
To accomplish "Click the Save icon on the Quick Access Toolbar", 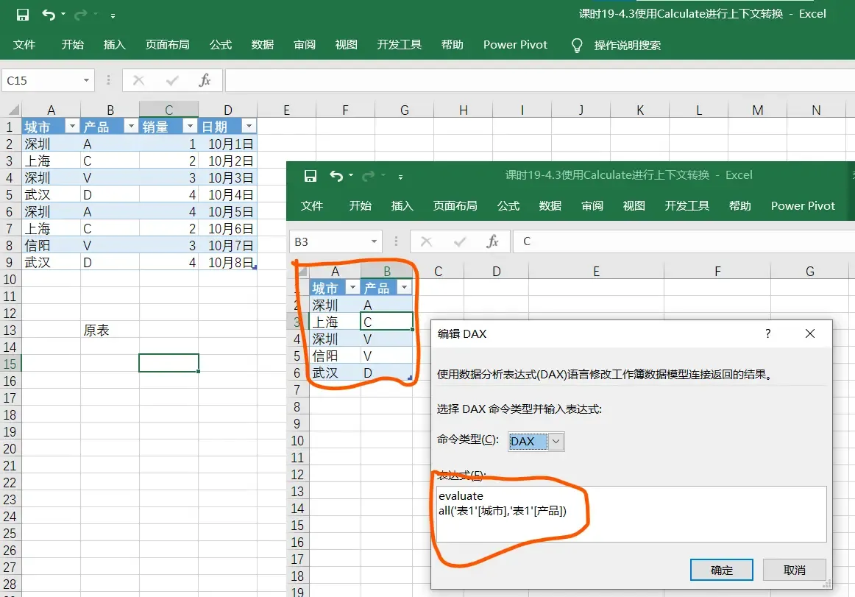I will [21, 14].
